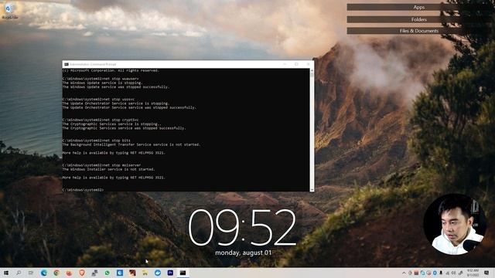Open Task View on the taskbar

(31, 273)
